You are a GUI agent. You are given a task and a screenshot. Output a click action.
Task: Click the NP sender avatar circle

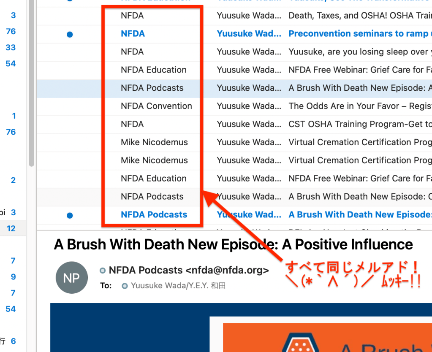tap(72, 277)
